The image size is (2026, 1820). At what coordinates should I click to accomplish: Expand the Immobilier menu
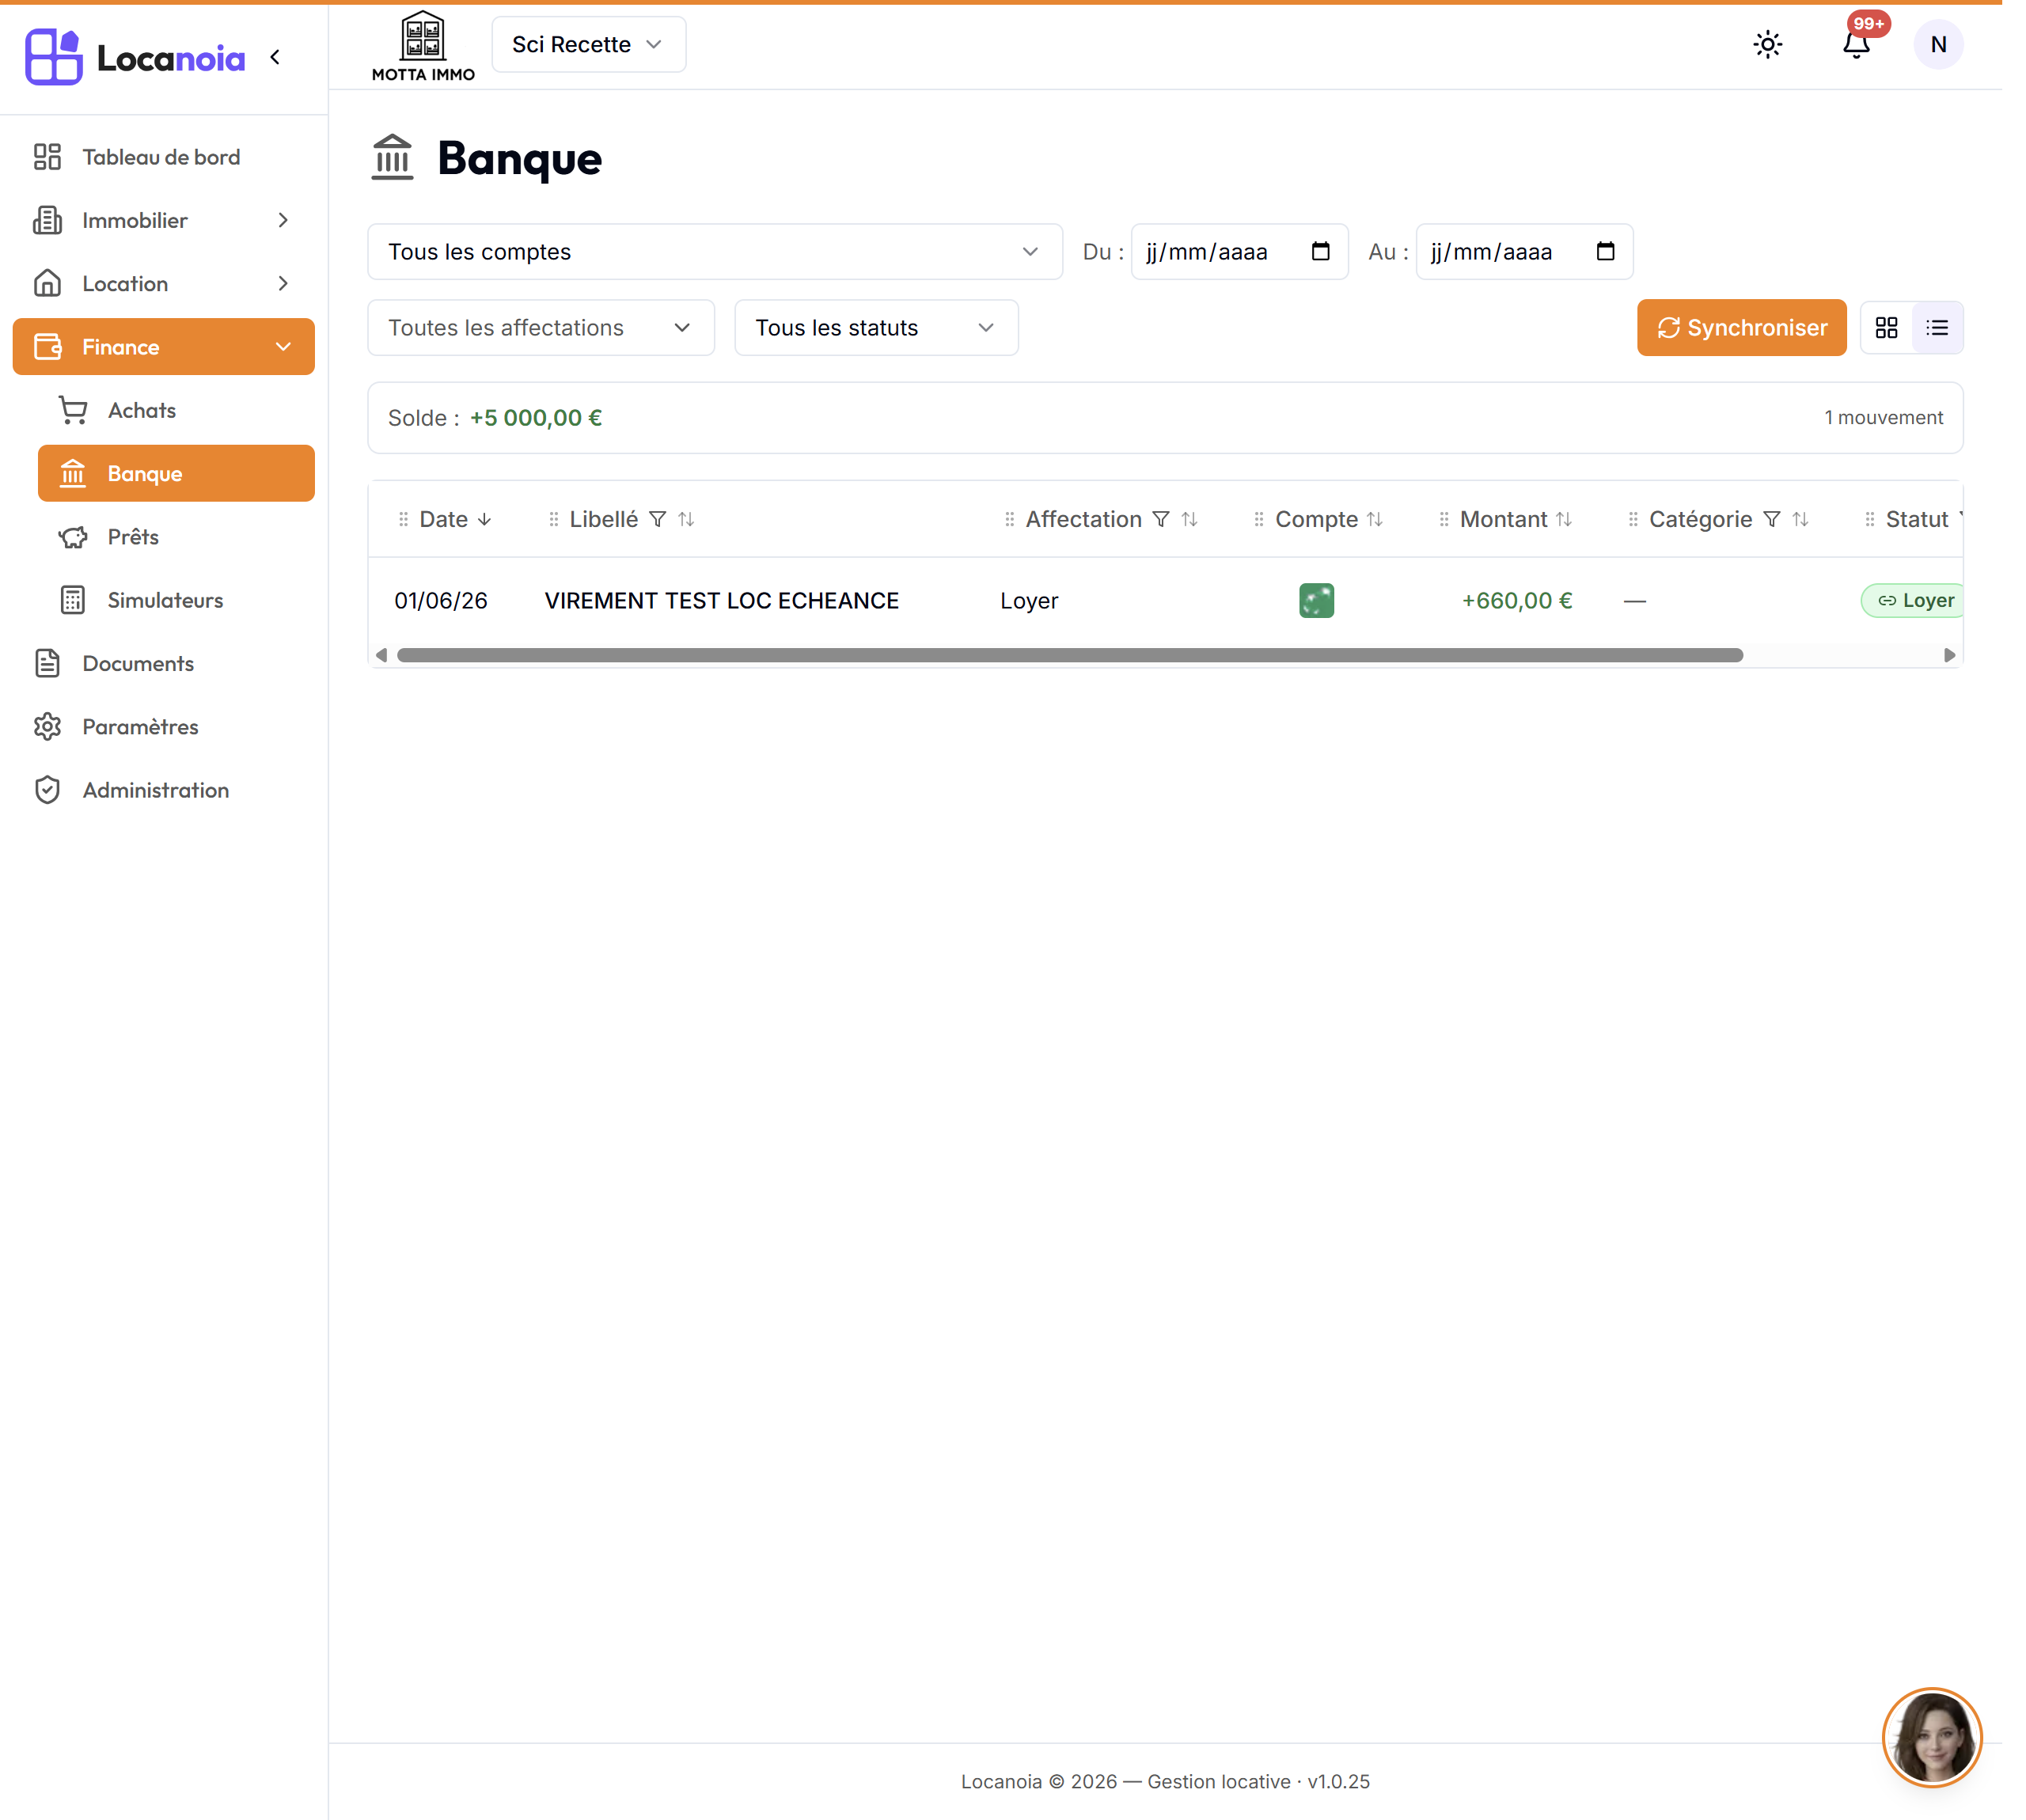164,220
